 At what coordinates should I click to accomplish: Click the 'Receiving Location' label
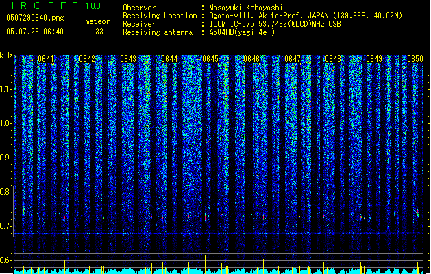tap(160, 16)
